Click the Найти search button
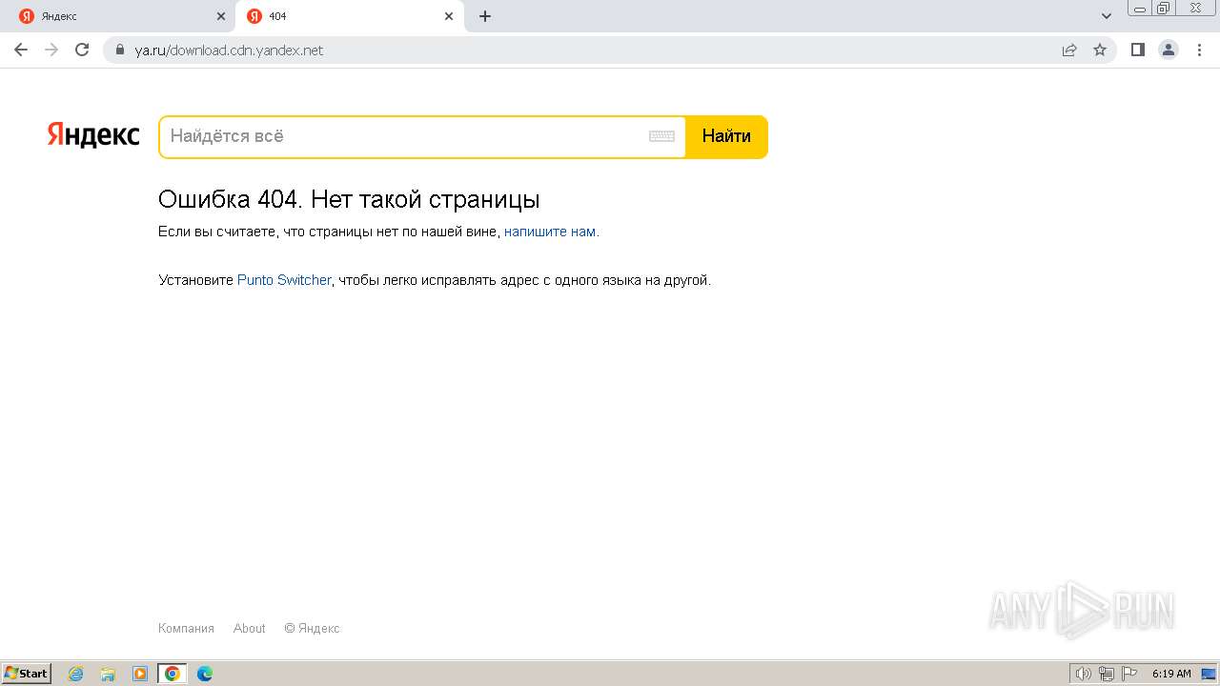Viewport: 1220px width, 686px height. 726,136
